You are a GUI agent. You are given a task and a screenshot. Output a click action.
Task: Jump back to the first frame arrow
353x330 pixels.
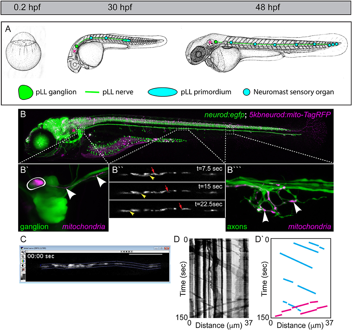pyautogui.click(x=121, y=251)
